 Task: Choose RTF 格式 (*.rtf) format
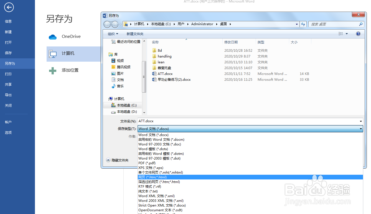point(150,187)
